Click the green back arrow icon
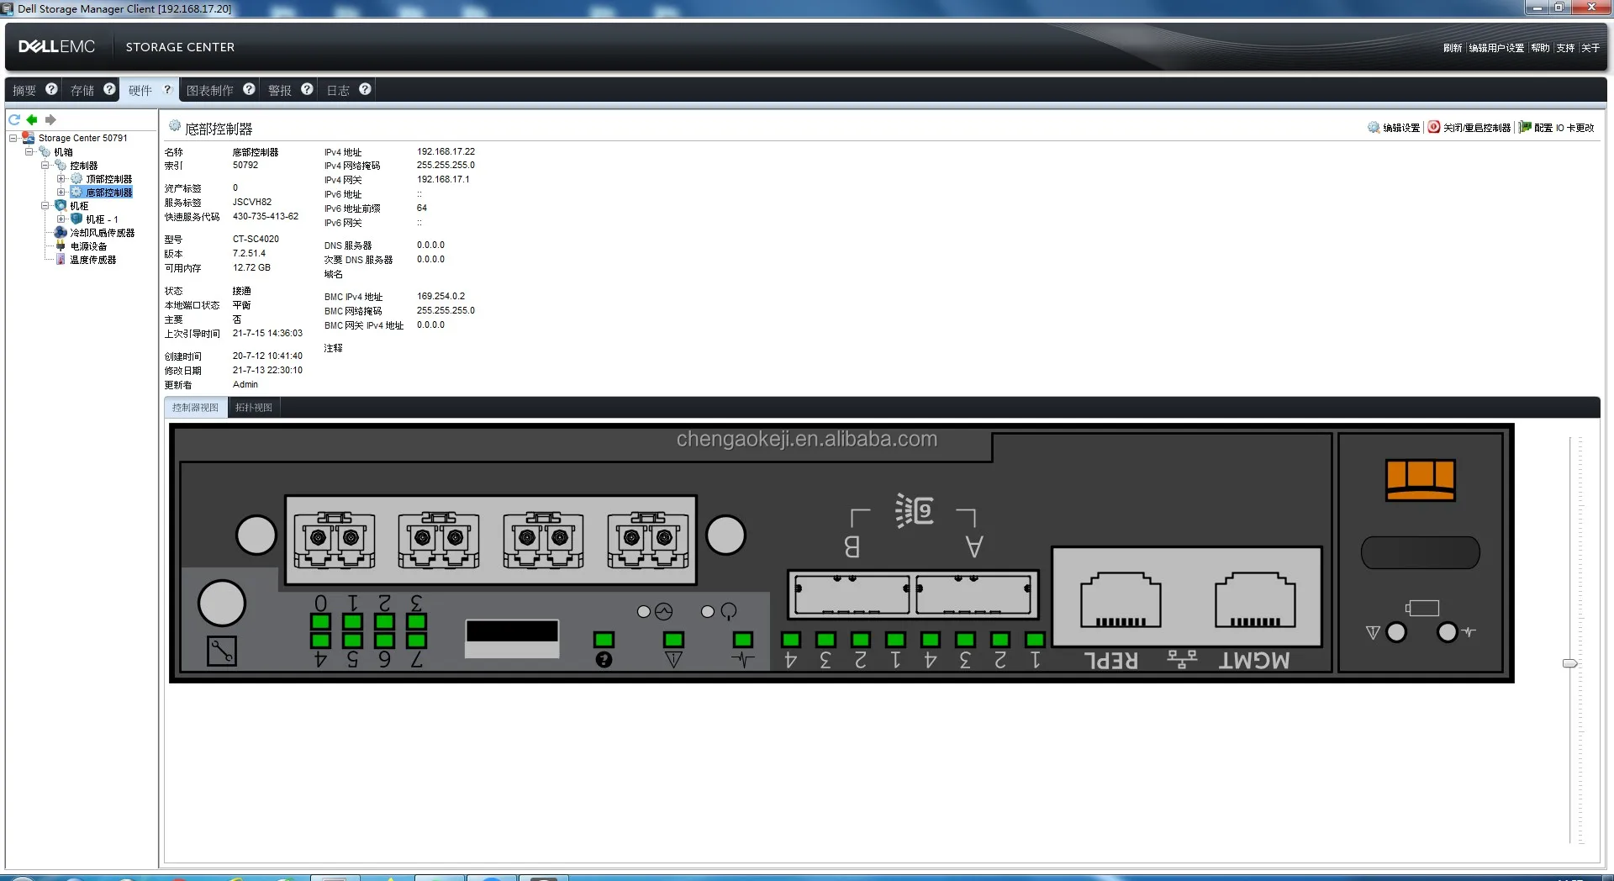This screenshot has height=881, width=1614. pyautogui.click(x=32, y=119)
